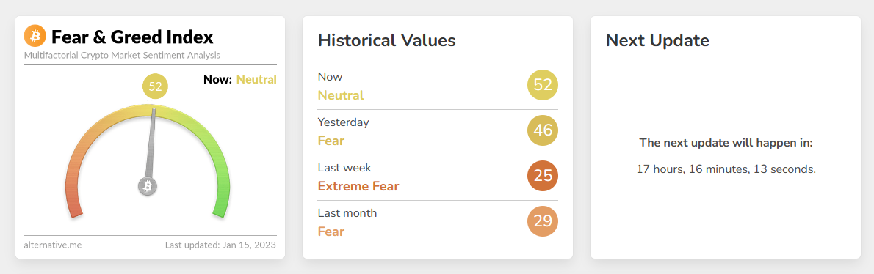
Task: Click the green end of the gauge arc
Action: 221,209
